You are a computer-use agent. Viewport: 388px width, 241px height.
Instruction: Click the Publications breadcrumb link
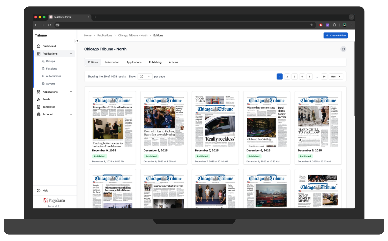pyautogui.click(x=105, y=35)
